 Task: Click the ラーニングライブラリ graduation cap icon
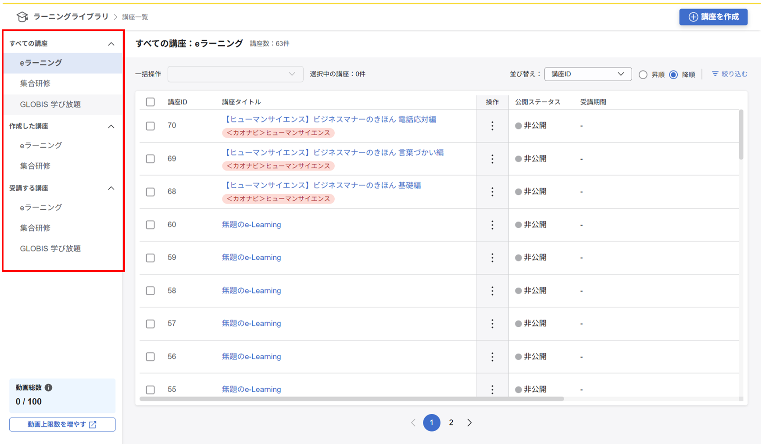click(x=22, y=16)
